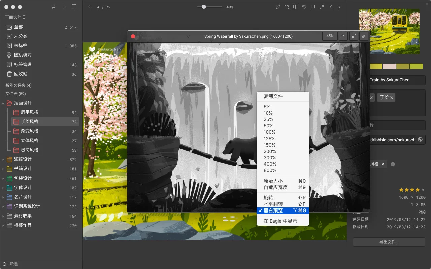Click the 45% zoom button in preview window
Image resolution: width=431 pixels, height=269 pixels.
[330, 36]
